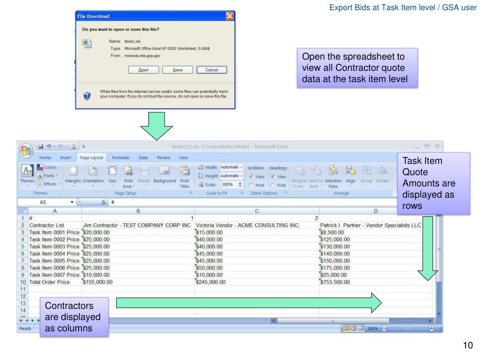482x361 pixels.
Task: Click the Undo icon in Quick Access Toolbar
Action: click(x=48, y=147)
